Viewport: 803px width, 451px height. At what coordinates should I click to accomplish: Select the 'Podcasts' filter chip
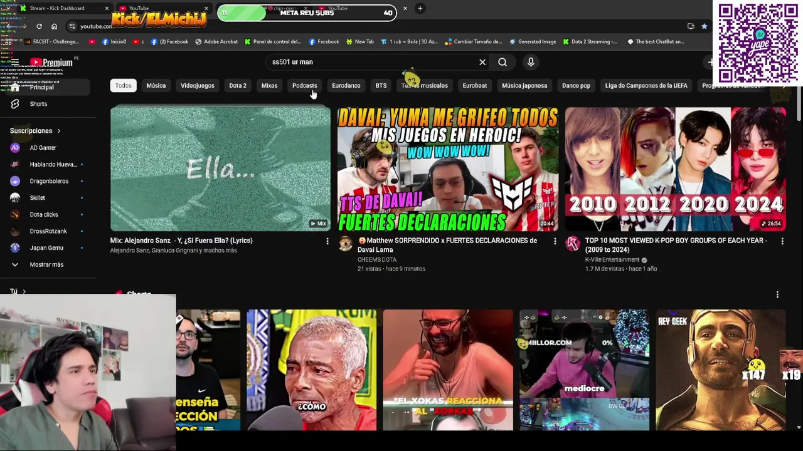pyautogui.click(x=305, y=85)
